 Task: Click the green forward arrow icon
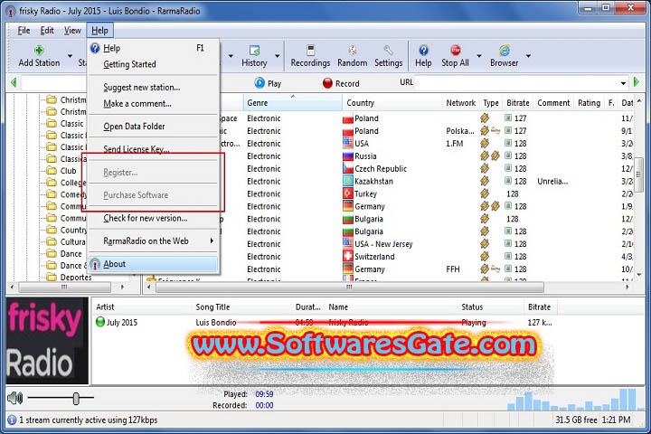click(637, 82)
